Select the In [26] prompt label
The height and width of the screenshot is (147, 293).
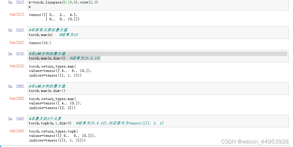[17, 119]
